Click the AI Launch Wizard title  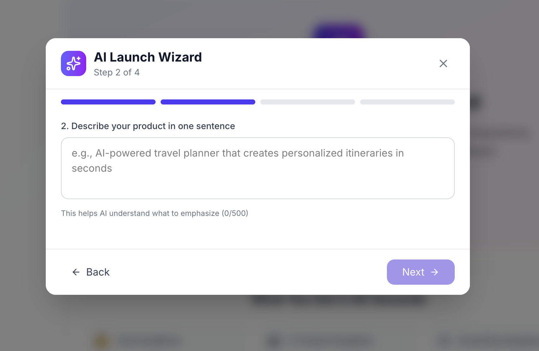point(148,57)
